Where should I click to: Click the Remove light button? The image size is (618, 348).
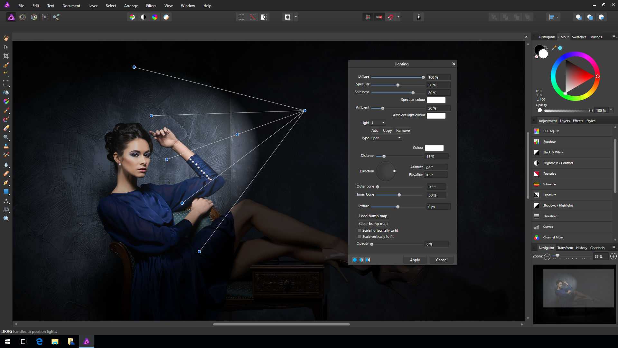click(x=402, y=130)
